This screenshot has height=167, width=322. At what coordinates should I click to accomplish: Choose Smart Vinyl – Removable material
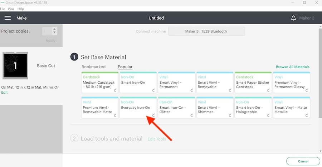pyautogui.click(x=215, y=83)
